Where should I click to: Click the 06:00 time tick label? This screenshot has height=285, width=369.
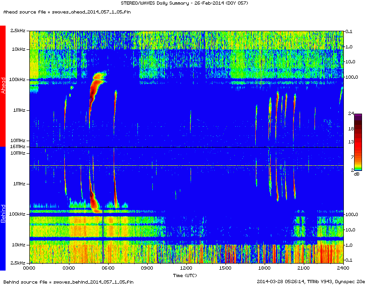(x=108, y=268)
